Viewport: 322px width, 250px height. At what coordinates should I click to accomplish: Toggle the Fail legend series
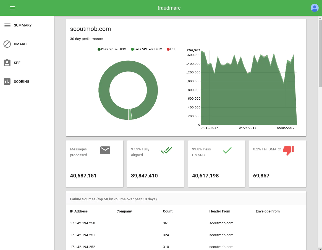[171, 49]
